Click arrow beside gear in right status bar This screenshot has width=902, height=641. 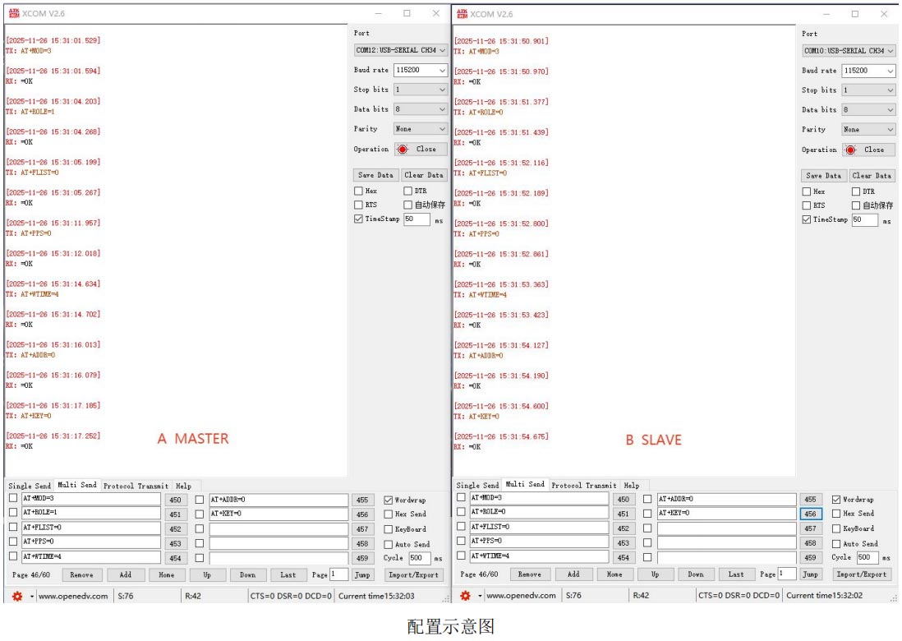tap(480, 596)
